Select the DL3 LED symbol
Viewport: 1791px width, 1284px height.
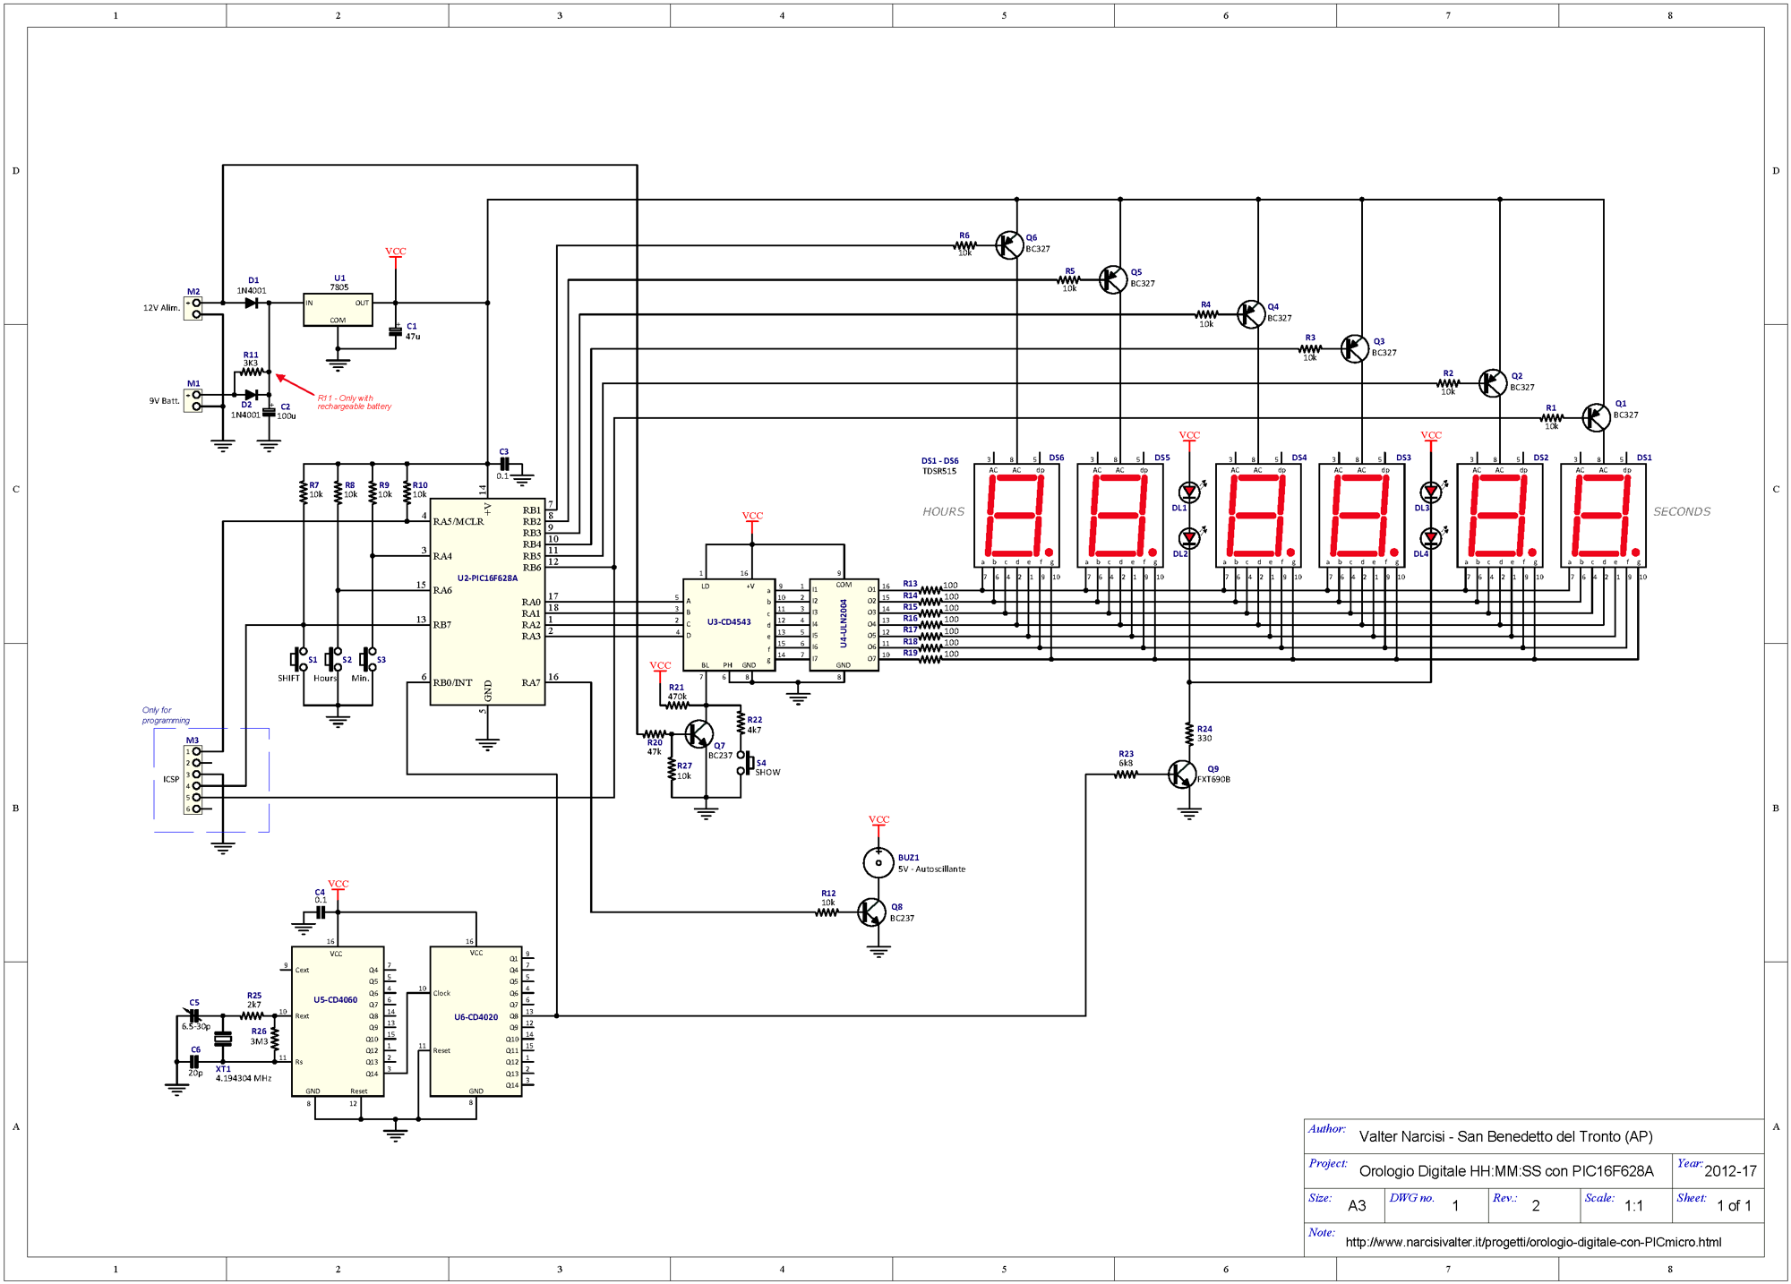(x=1431, y=491)
